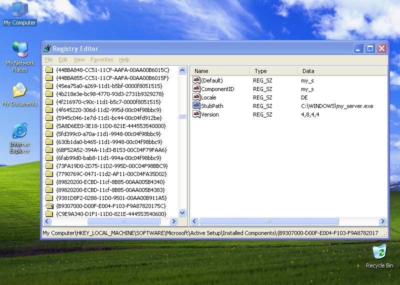Screen dimensions: 400x285
Task: Maximize the Registry Editor window
Action: point(370,48)
